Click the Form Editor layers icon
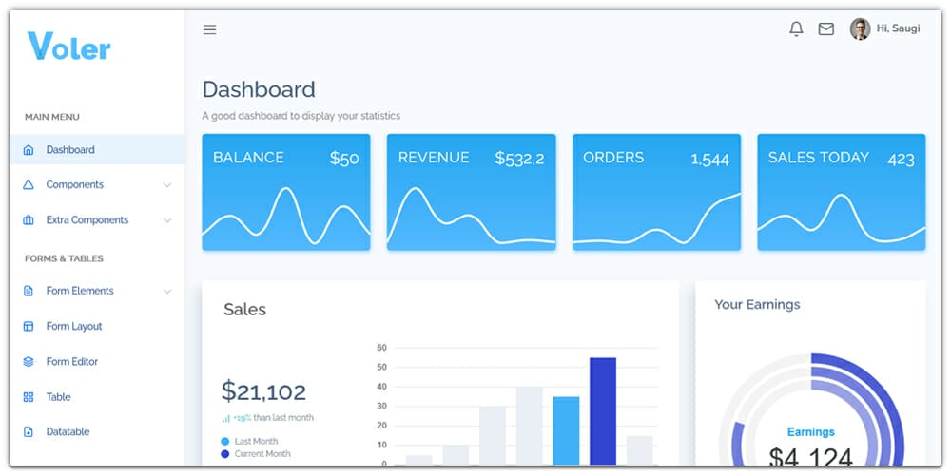 [x=28, y=362]
